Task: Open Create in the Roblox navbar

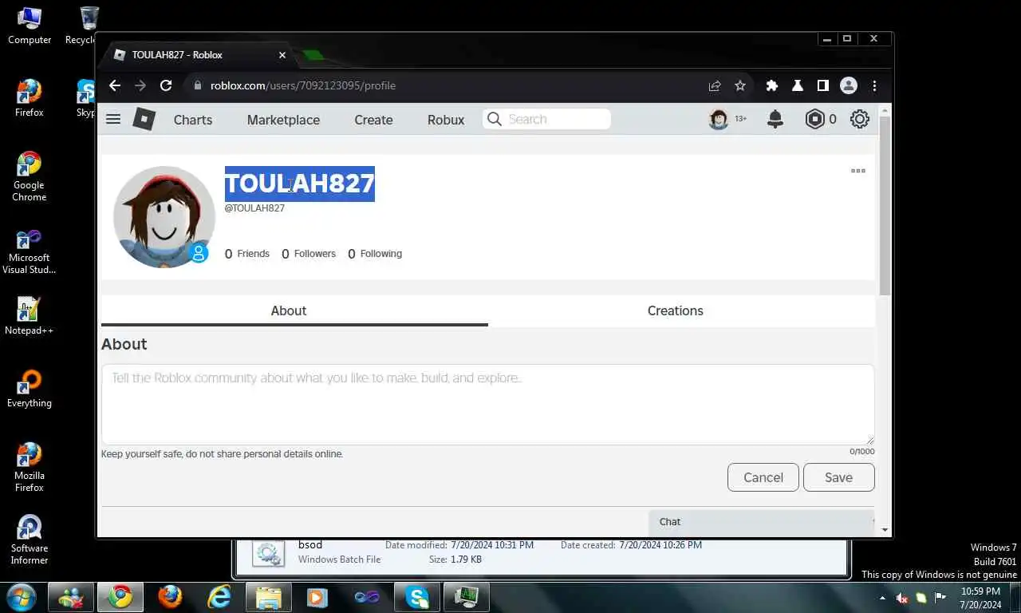Action: pyautogui.click(x=373, y=120)
